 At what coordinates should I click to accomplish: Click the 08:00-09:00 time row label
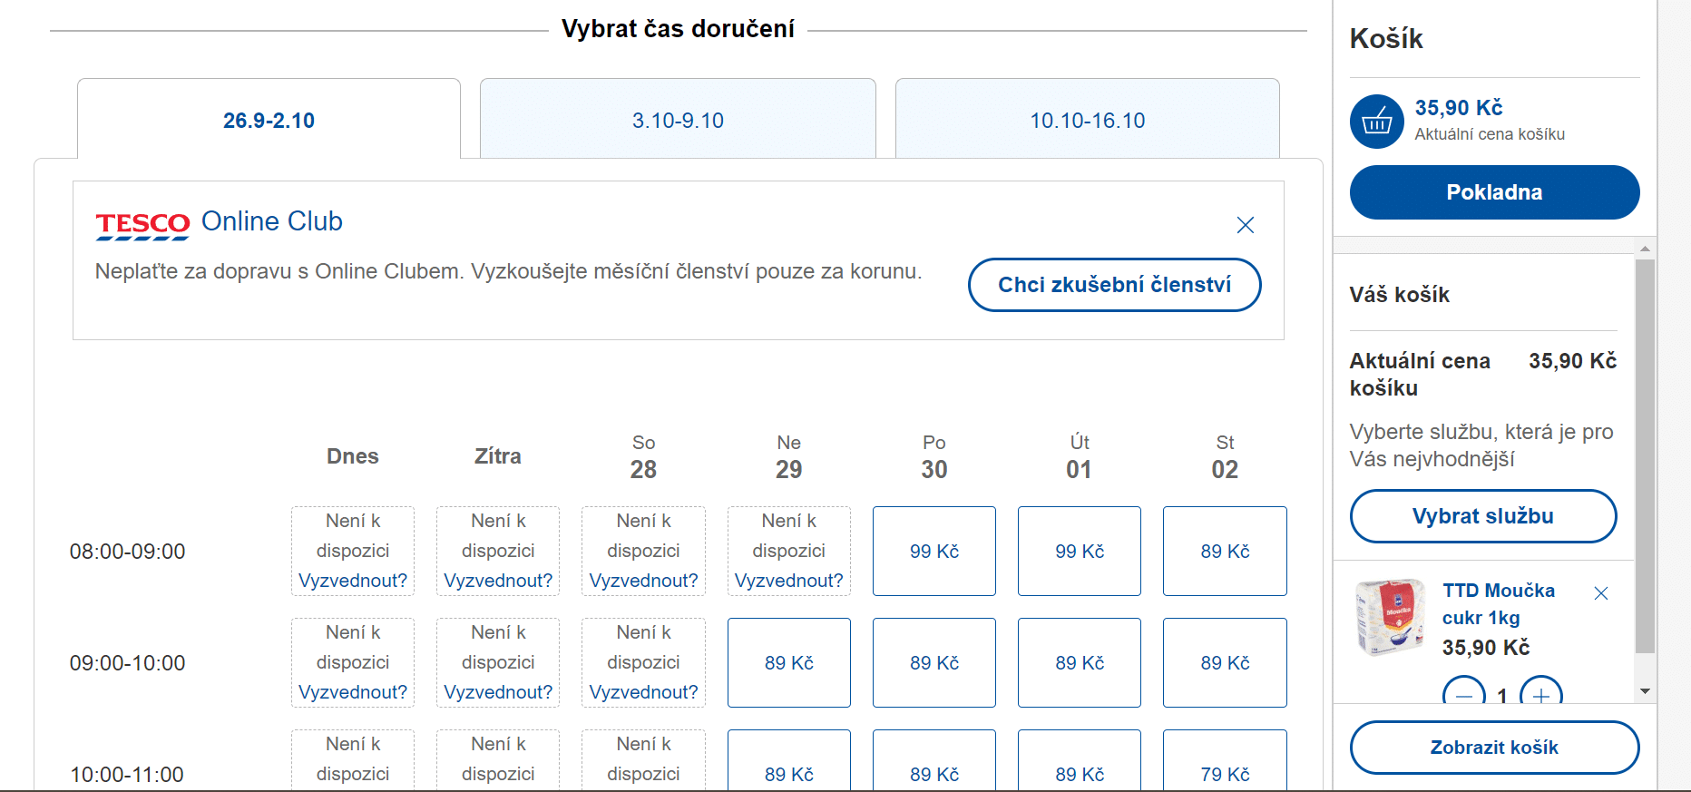point(127,552)
